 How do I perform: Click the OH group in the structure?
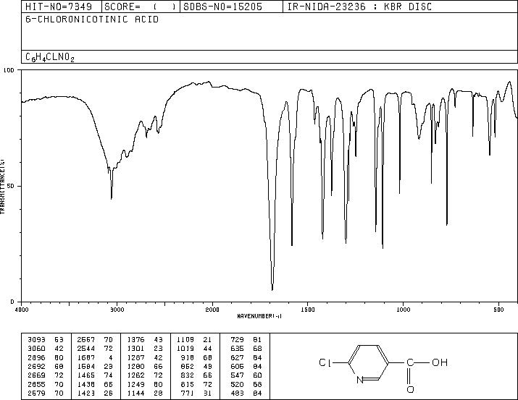tap(440, 362)
